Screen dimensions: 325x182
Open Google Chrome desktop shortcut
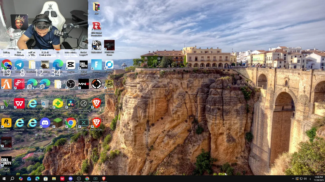coord(71,126)
